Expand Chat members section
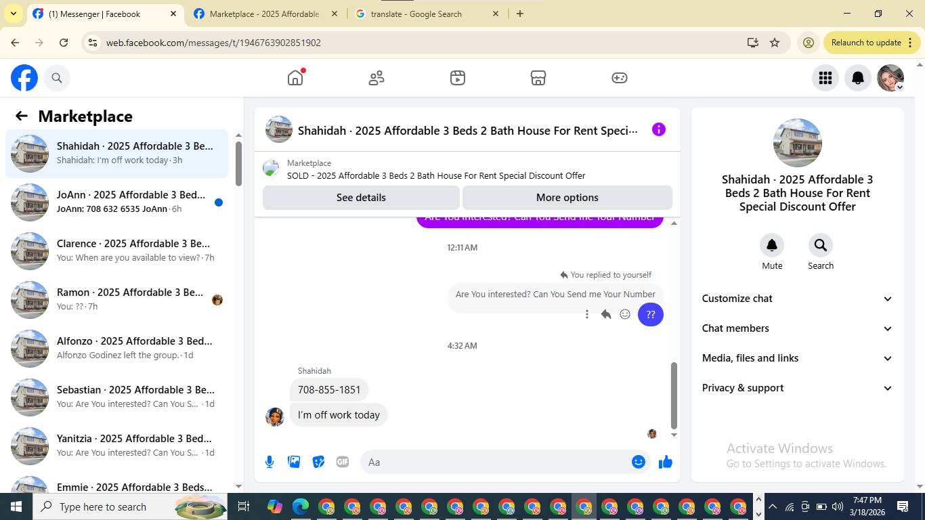Screen dimensions: 925x520 (x=798, y=328)
